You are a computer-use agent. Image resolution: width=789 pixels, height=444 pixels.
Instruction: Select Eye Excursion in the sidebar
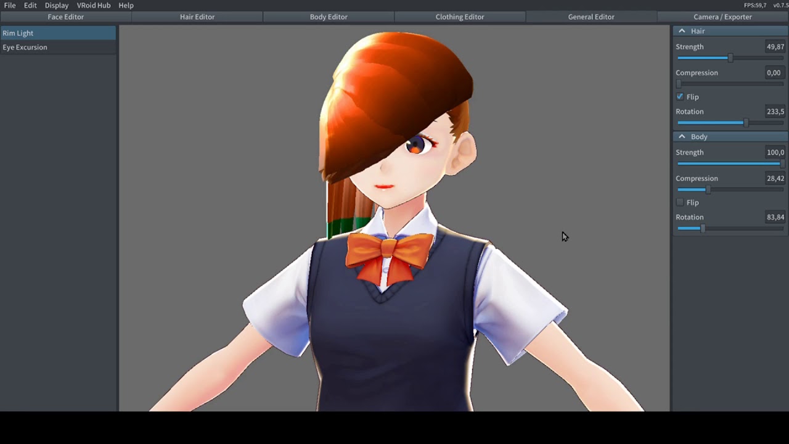tap(25, 47)
